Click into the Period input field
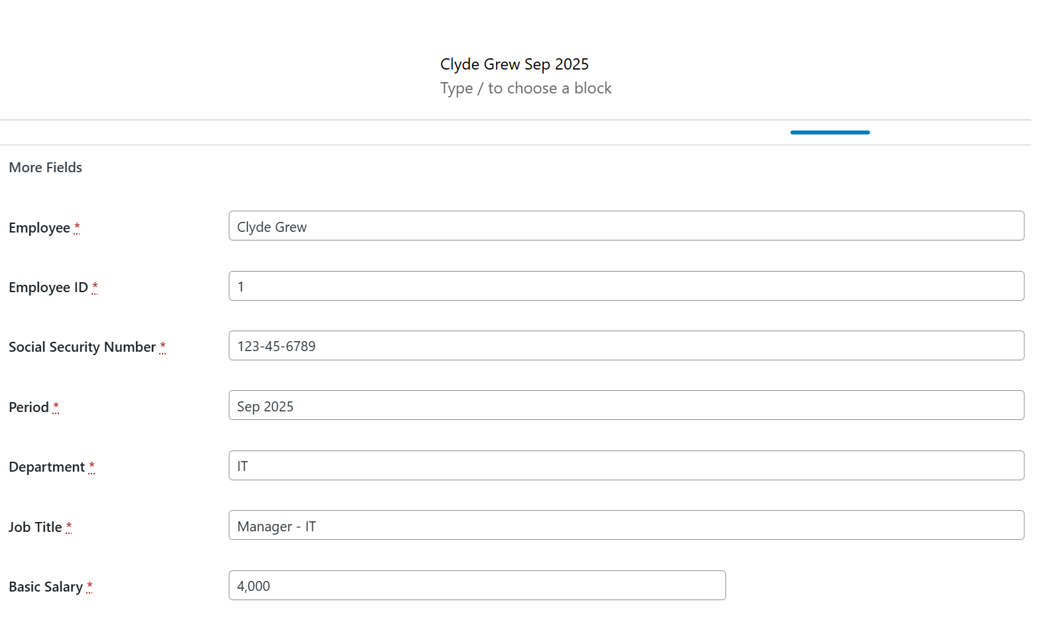Screen dimensions: 1047x628 tap(626, 405)
